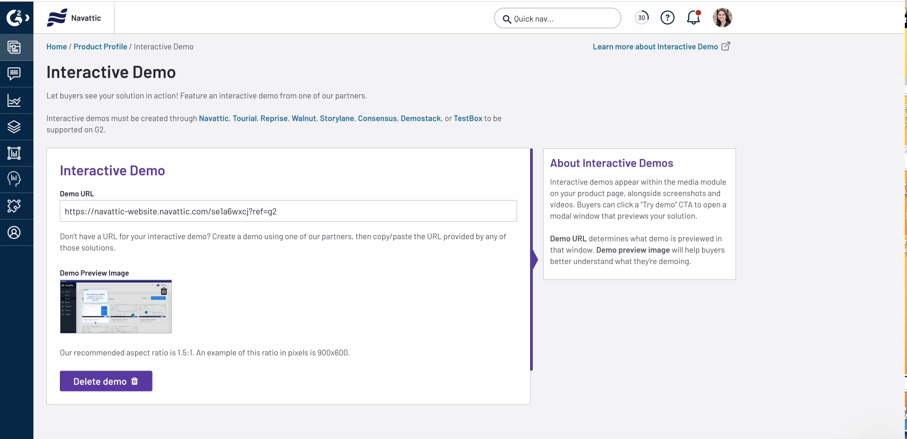Viewport: 907px width, 439px height.
Task: Open the reviews speech-bubble sidebar icon
Action: (x=14, y=74)
